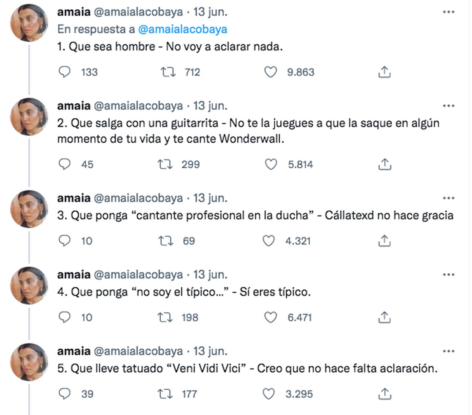
Task: Open @amaialacobaya mention link in reply line
Action: 183,29
